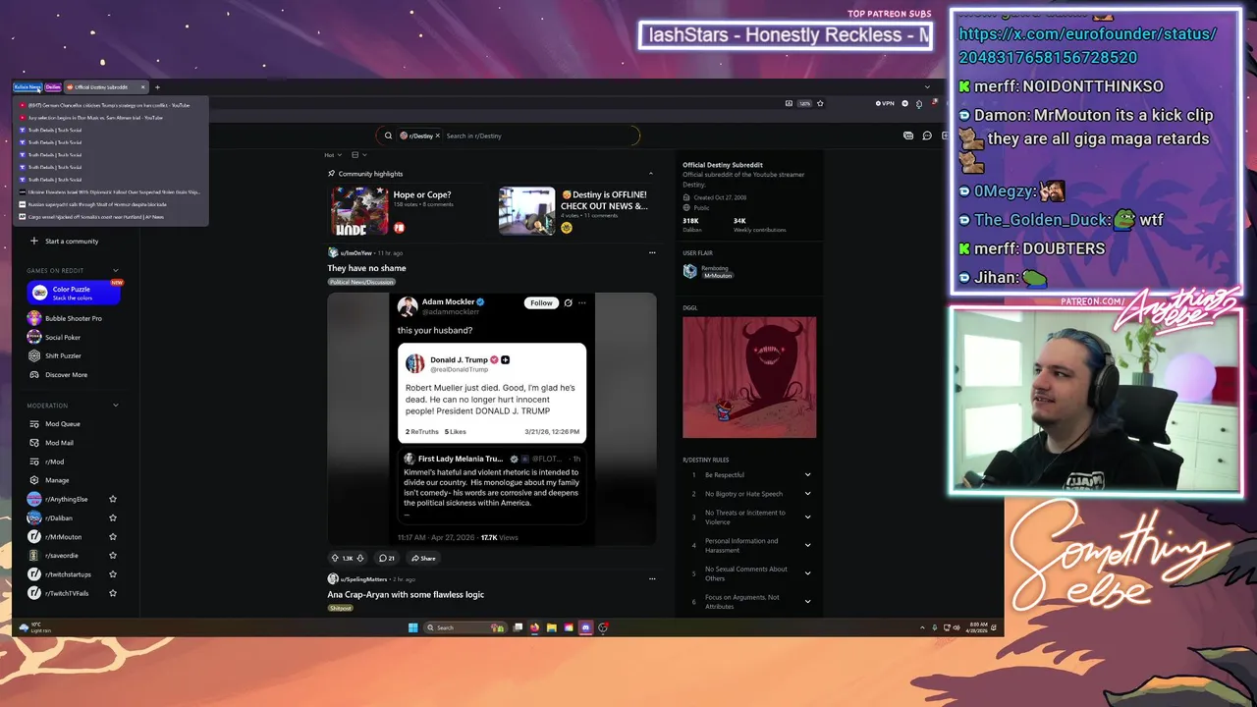Expand No Sexual Comments About Others rule
The height and width of the screenshot is (707, 1257).
click(x=807, y=573)
